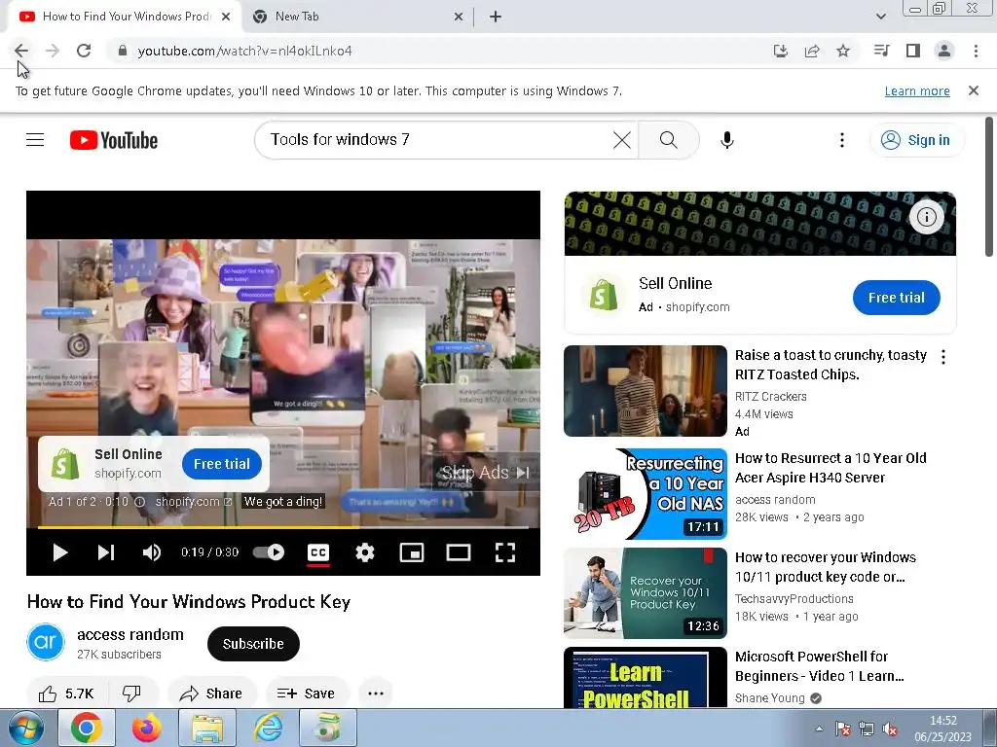
Task: Dismiss the Chrome update notice bar
Action: coord(974,90)
